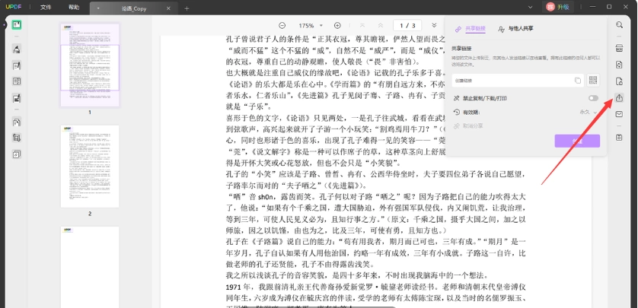Click the 创建链接 share link field
Screen dimensions: 638x308
(518, 81)
